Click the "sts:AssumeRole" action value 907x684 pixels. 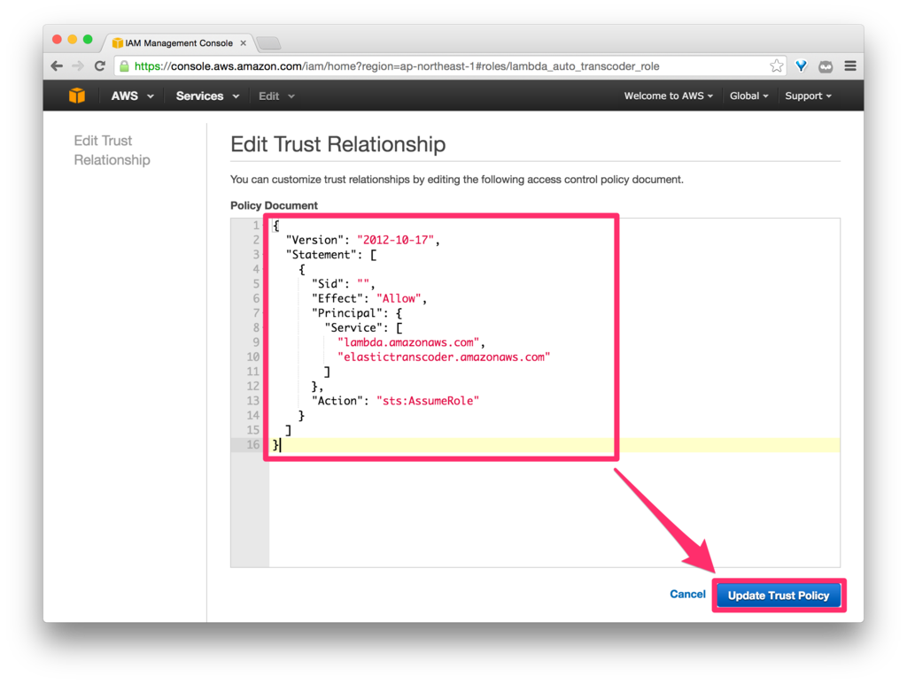tap(428, 401)
